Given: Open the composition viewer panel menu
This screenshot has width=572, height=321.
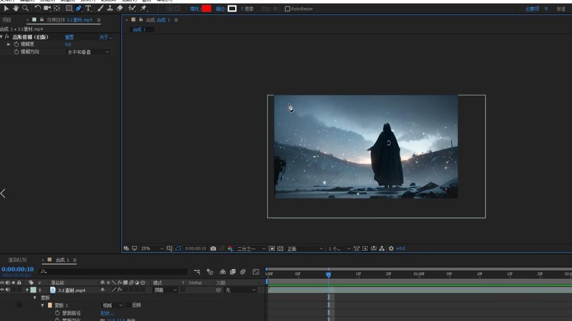Looking at the screenshot, I should pos(176,20).
